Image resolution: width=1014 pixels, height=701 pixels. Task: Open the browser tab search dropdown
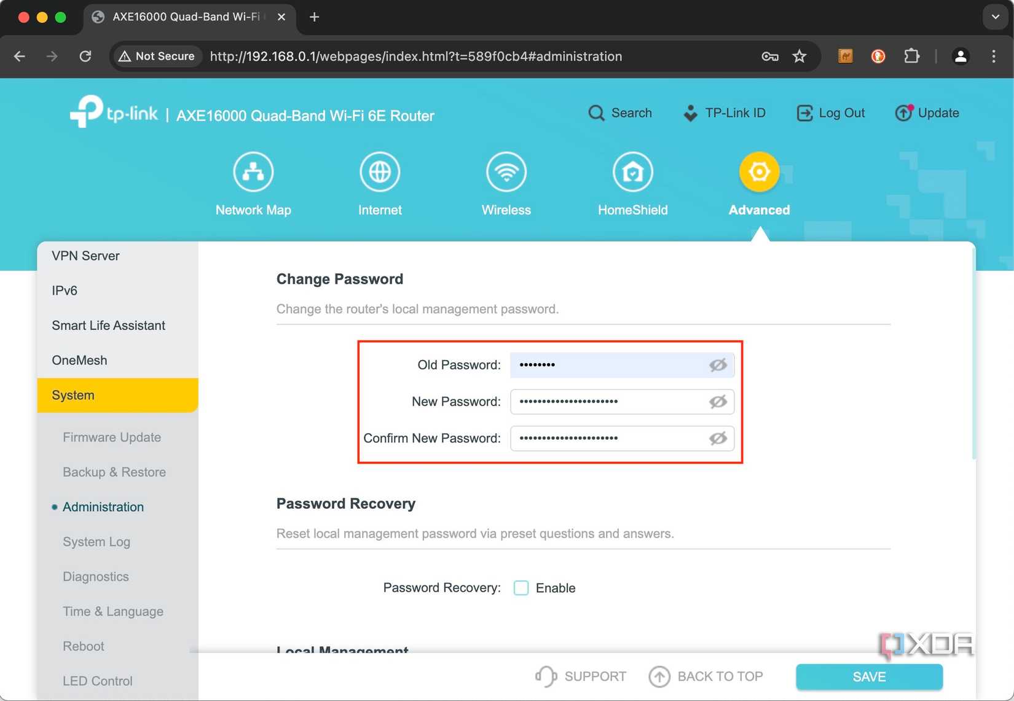(994, 17)
